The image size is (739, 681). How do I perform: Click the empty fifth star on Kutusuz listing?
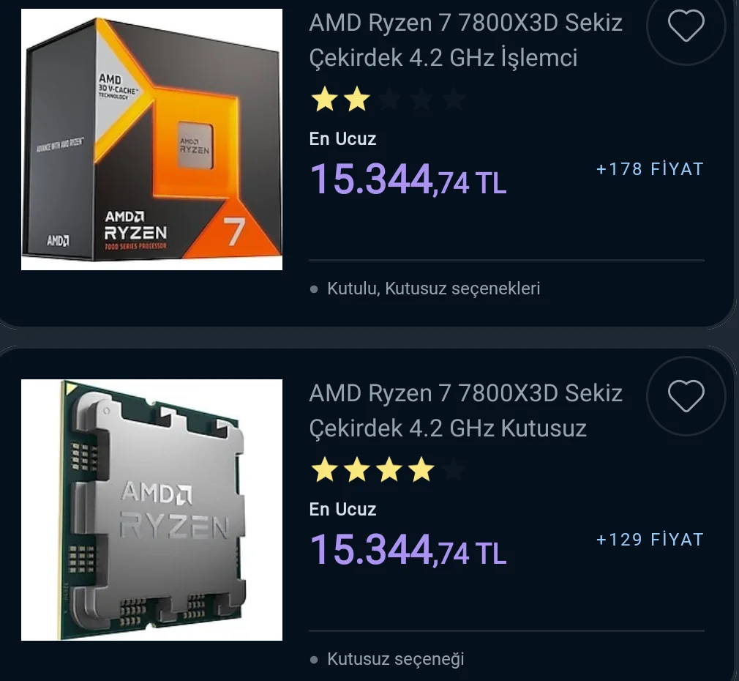[454, 470]
